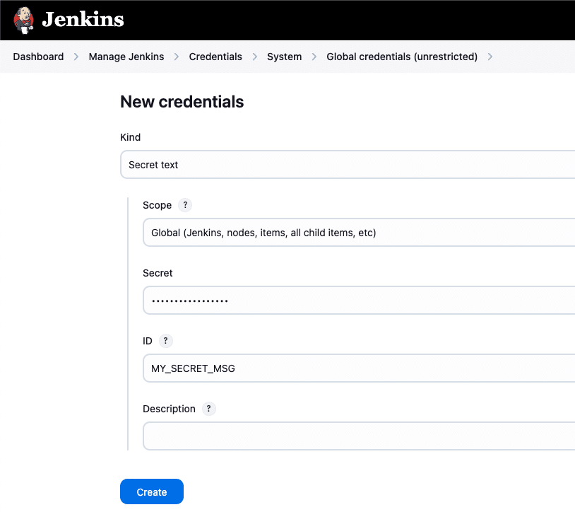Click the System breadcrumb link
Viewport: 575px width, 512px height.
(284, 57)
